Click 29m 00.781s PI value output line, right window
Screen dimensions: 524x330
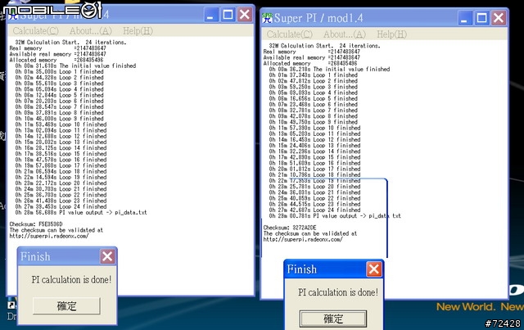[335, 216]
